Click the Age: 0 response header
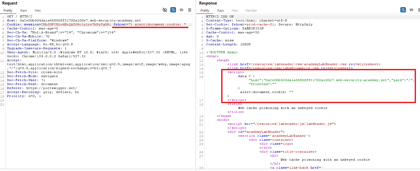 212,36
